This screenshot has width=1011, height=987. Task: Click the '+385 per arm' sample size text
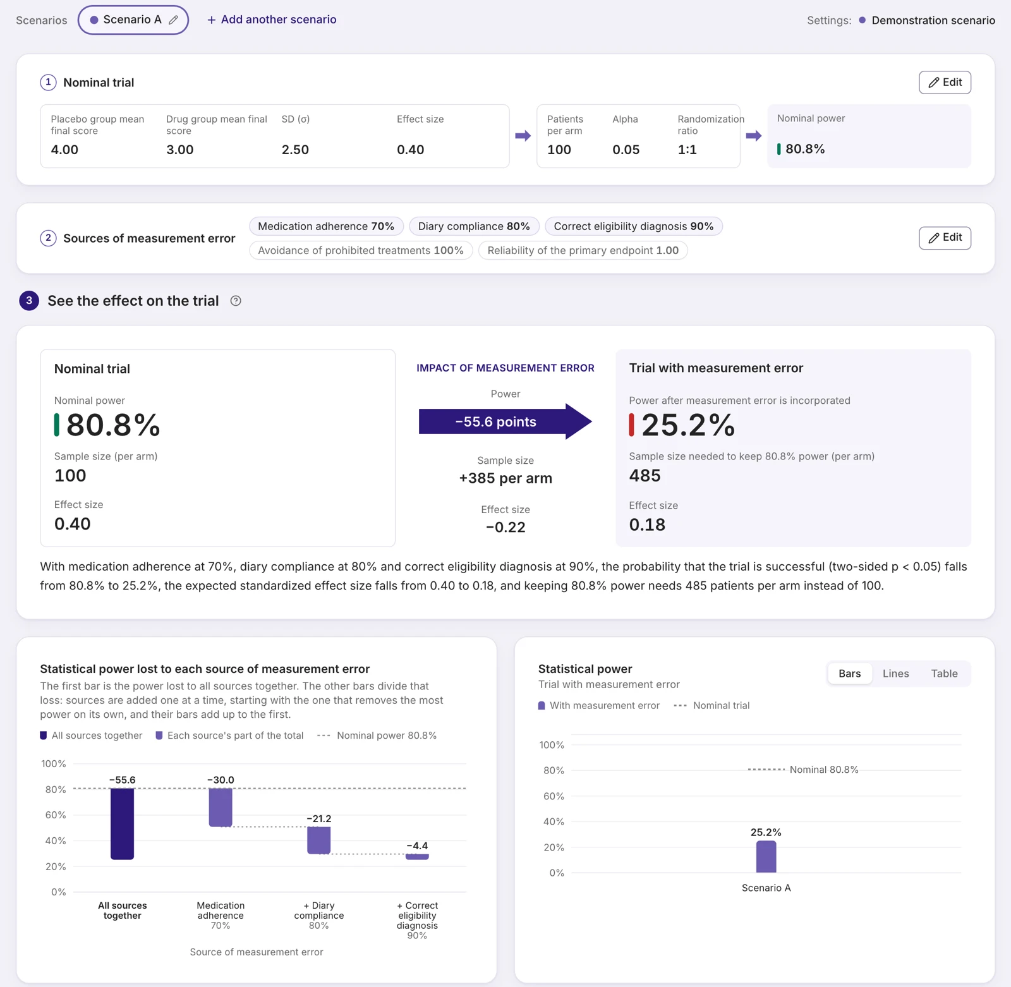click(x=505, y=478)
